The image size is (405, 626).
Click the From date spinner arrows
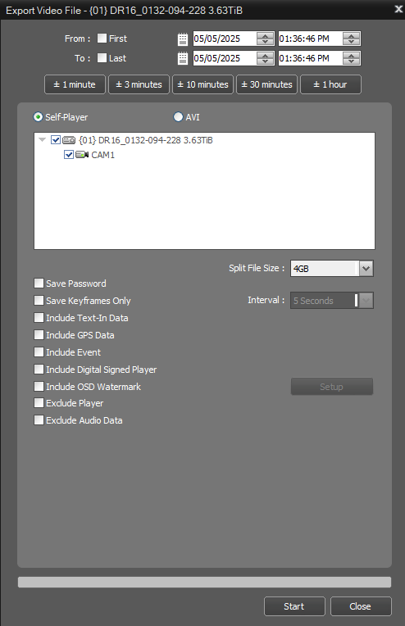pyautogui.click(x=265, y=39)
